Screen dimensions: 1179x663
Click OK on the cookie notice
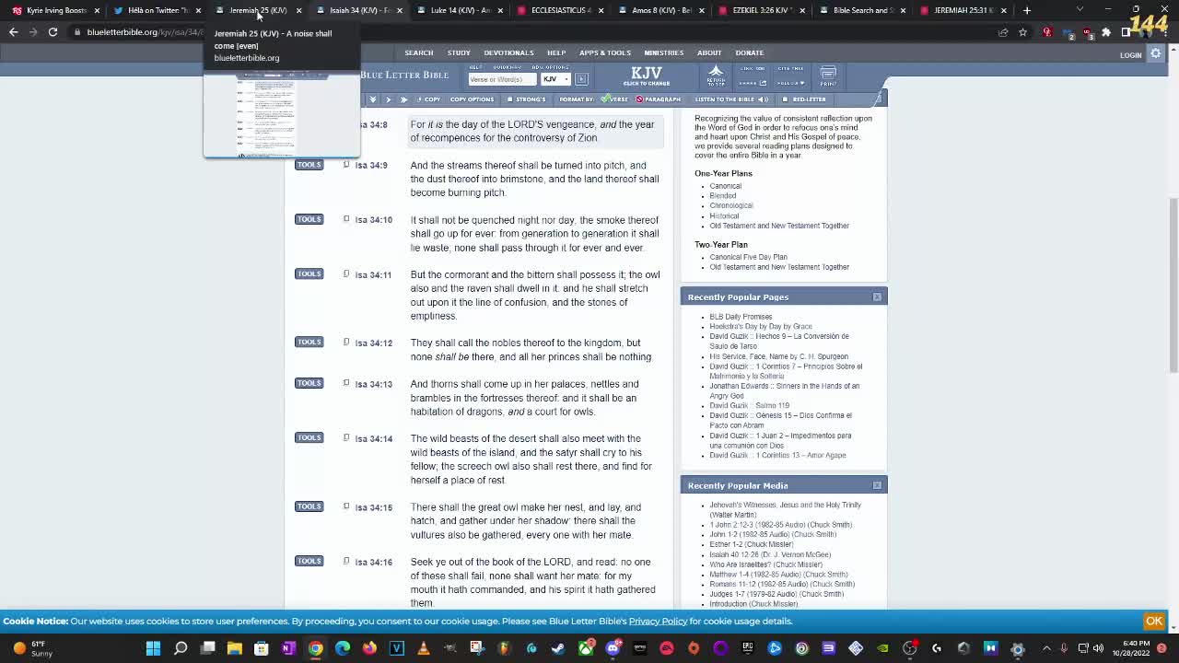coord(1154,622)
